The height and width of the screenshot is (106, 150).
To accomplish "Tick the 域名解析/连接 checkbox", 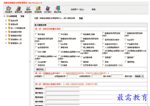I will [x=81, y=34].
